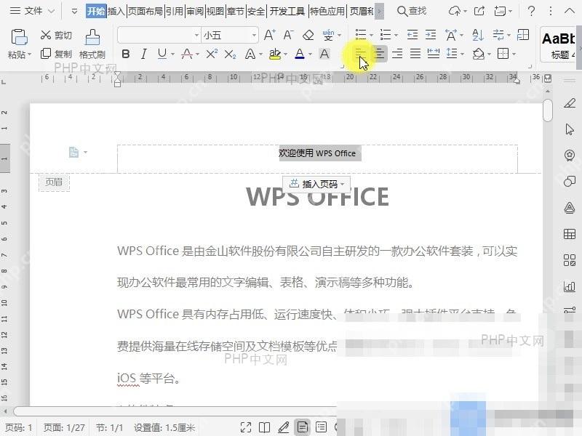Screen dimensions: 582x436
Task: Open the font name dropdown
Action: click(x=196, y=36)
